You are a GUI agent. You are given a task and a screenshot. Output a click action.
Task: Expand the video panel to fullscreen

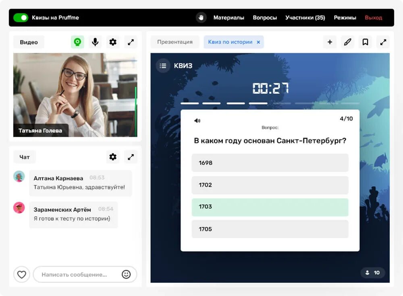[131, 42]
